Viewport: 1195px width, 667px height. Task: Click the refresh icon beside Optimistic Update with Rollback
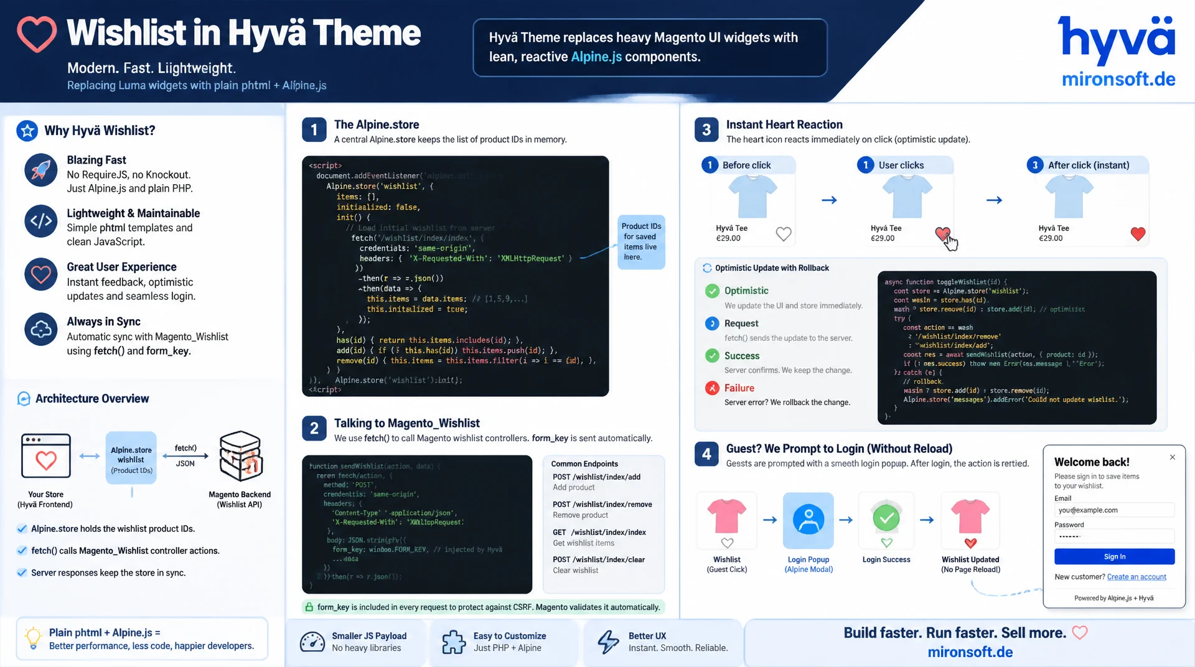(x=707, y=268)
